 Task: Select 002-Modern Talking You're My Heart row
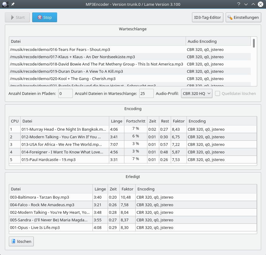point(133,212)
